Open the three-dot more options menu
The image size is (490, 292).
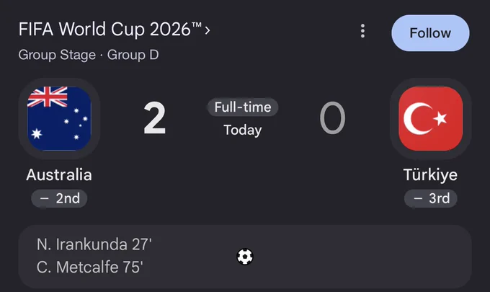point(362,31)
